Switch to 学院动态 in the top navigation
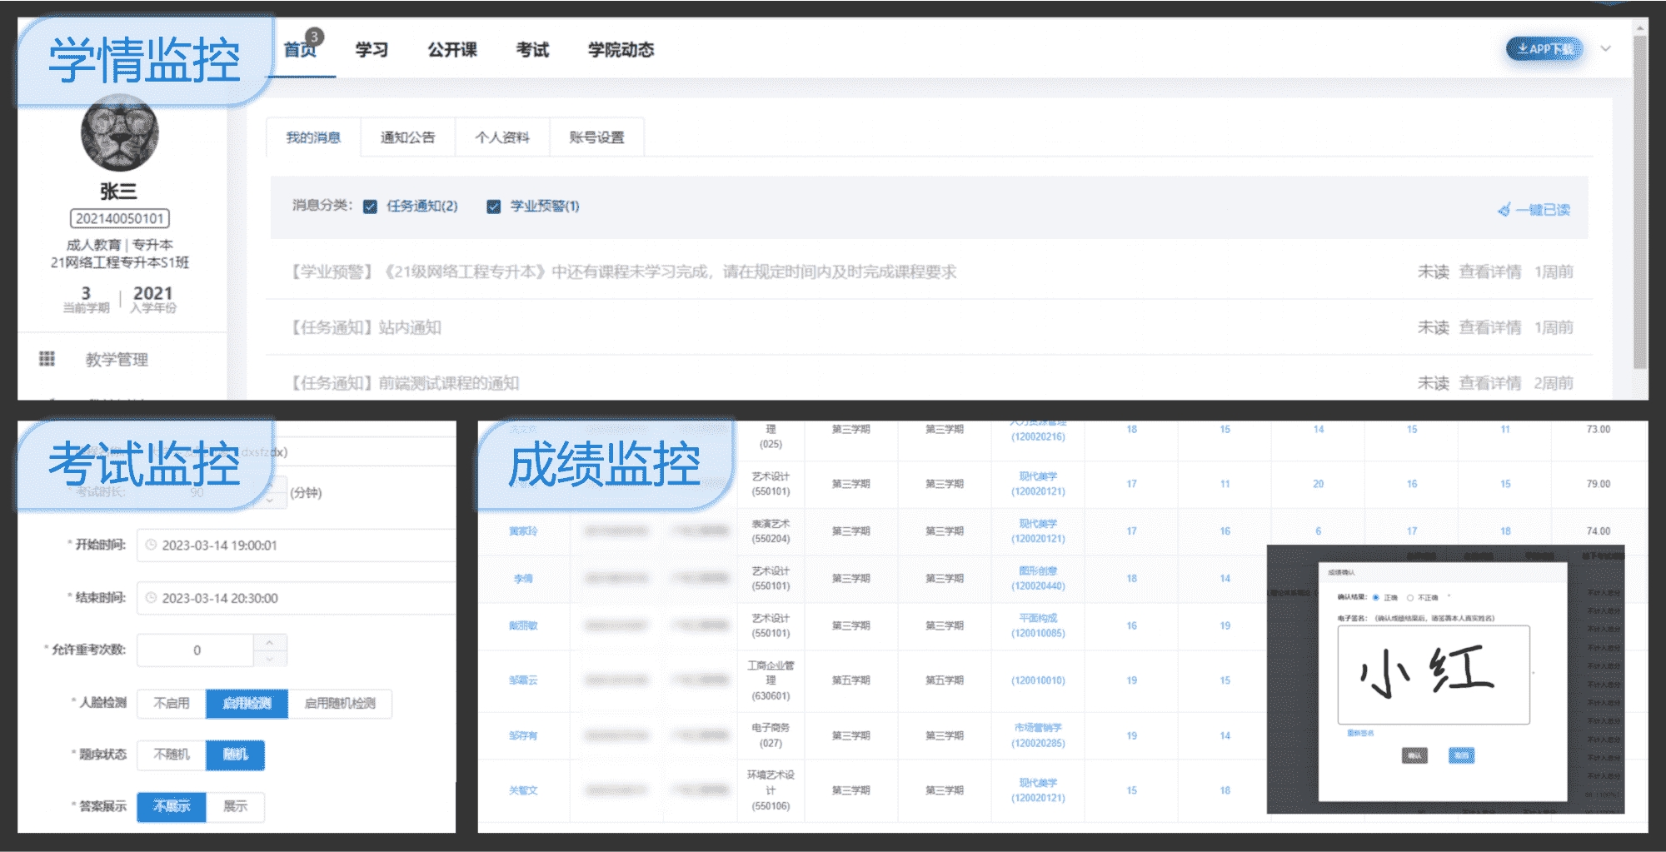Image resolution: width=1666 pixels, height=852 pixels. coord(621,49)
